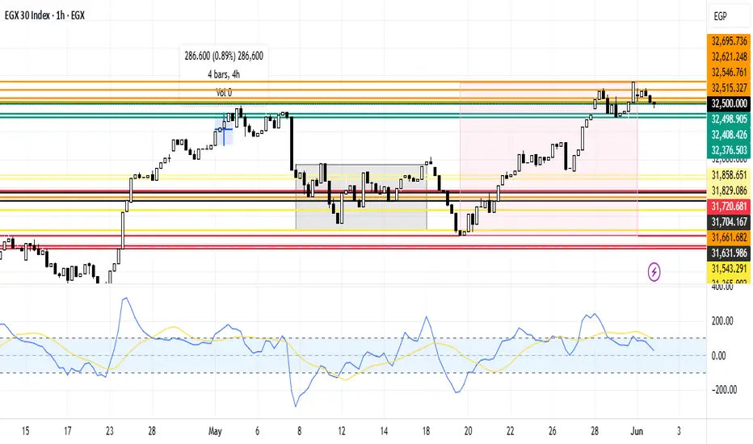This screenshot has height=444, width=753.
Task: Select the pink shaded position box
Action: coord(549,159)
